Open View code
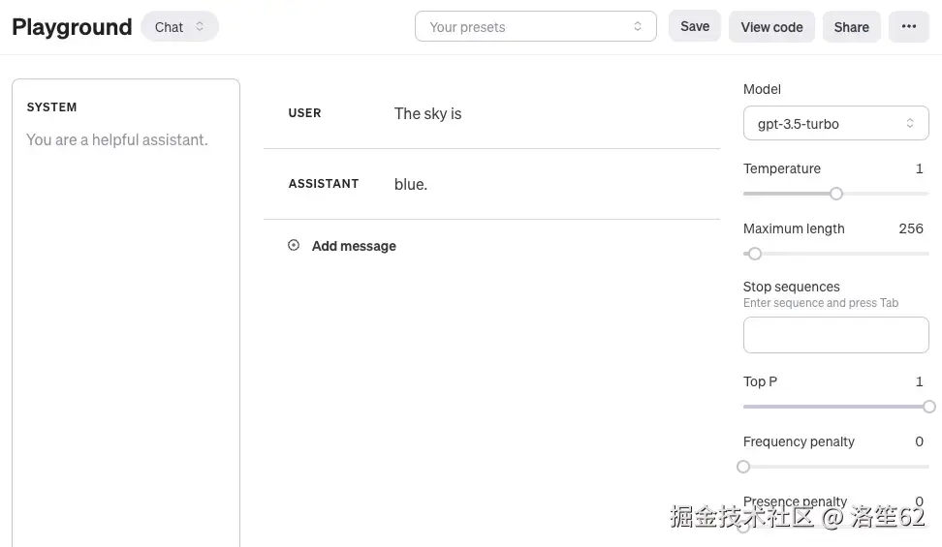 coord(771,27)
